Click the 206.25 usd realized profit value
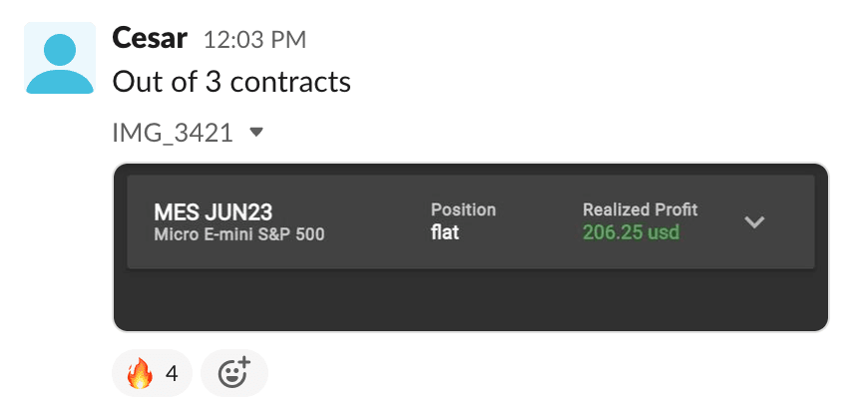 631,232
